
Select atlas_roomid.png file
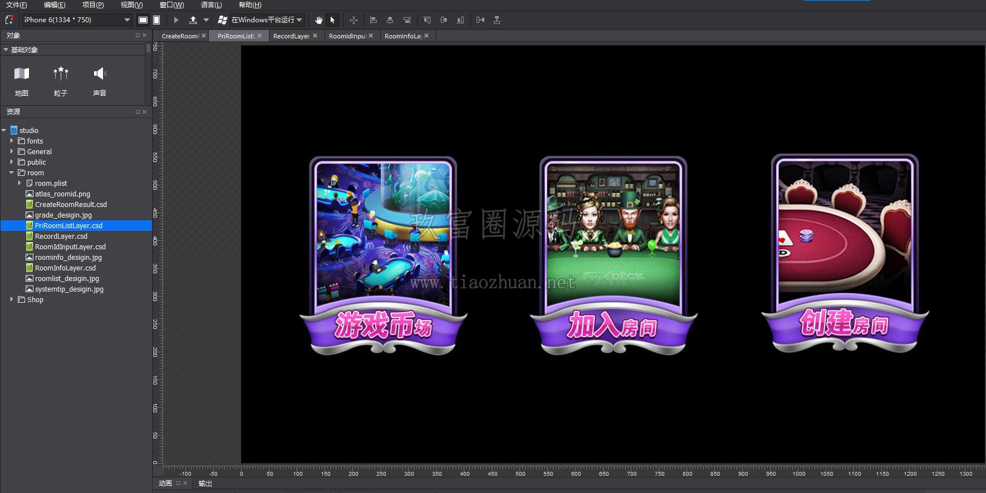62,194
